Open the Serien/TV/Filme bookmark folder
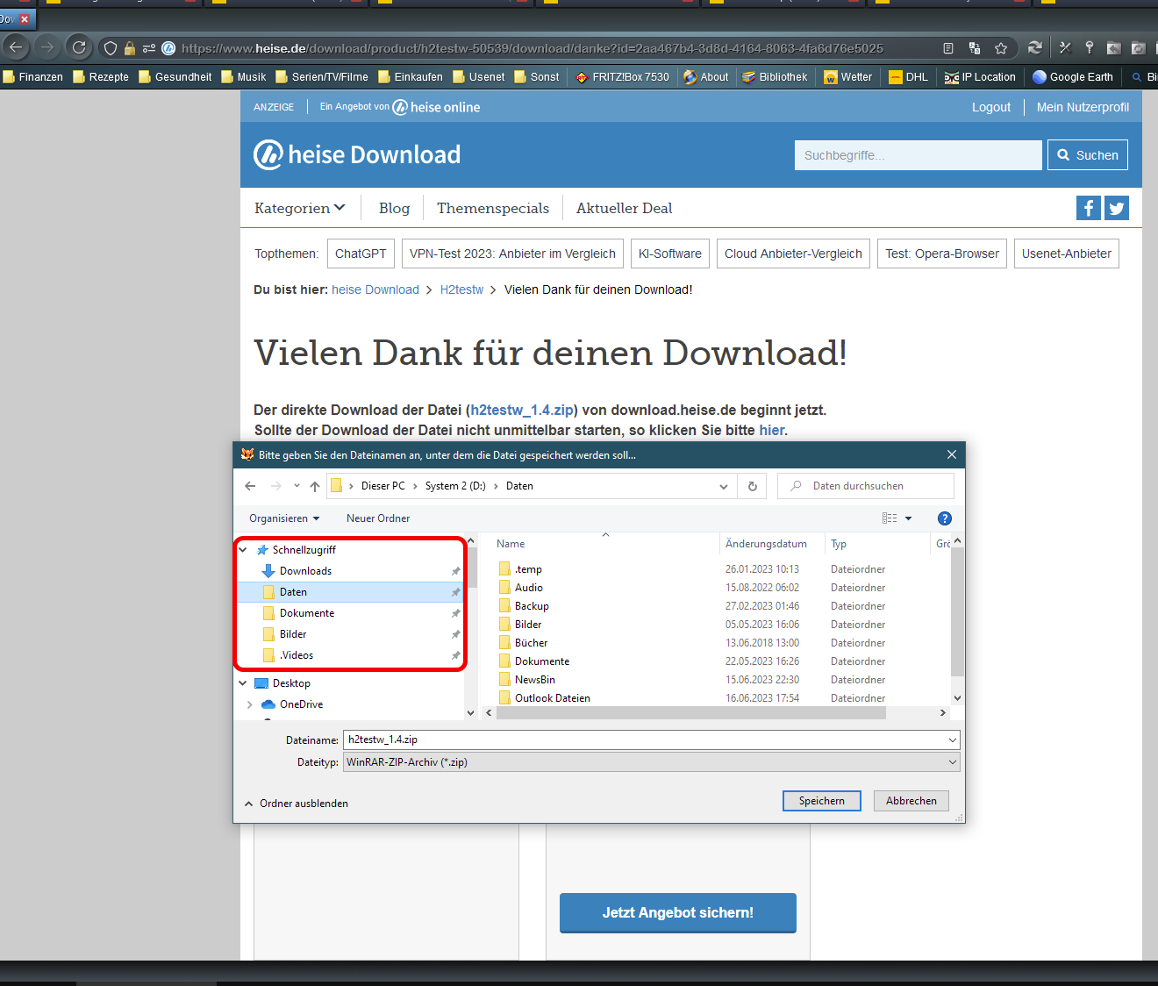Image resolution: width=1158 pixels, height=986 pixels. (x=322, y=77)
